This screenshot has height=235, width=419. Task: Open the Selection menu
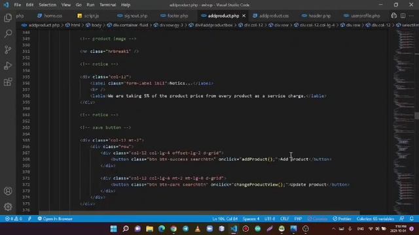[47, 5]
